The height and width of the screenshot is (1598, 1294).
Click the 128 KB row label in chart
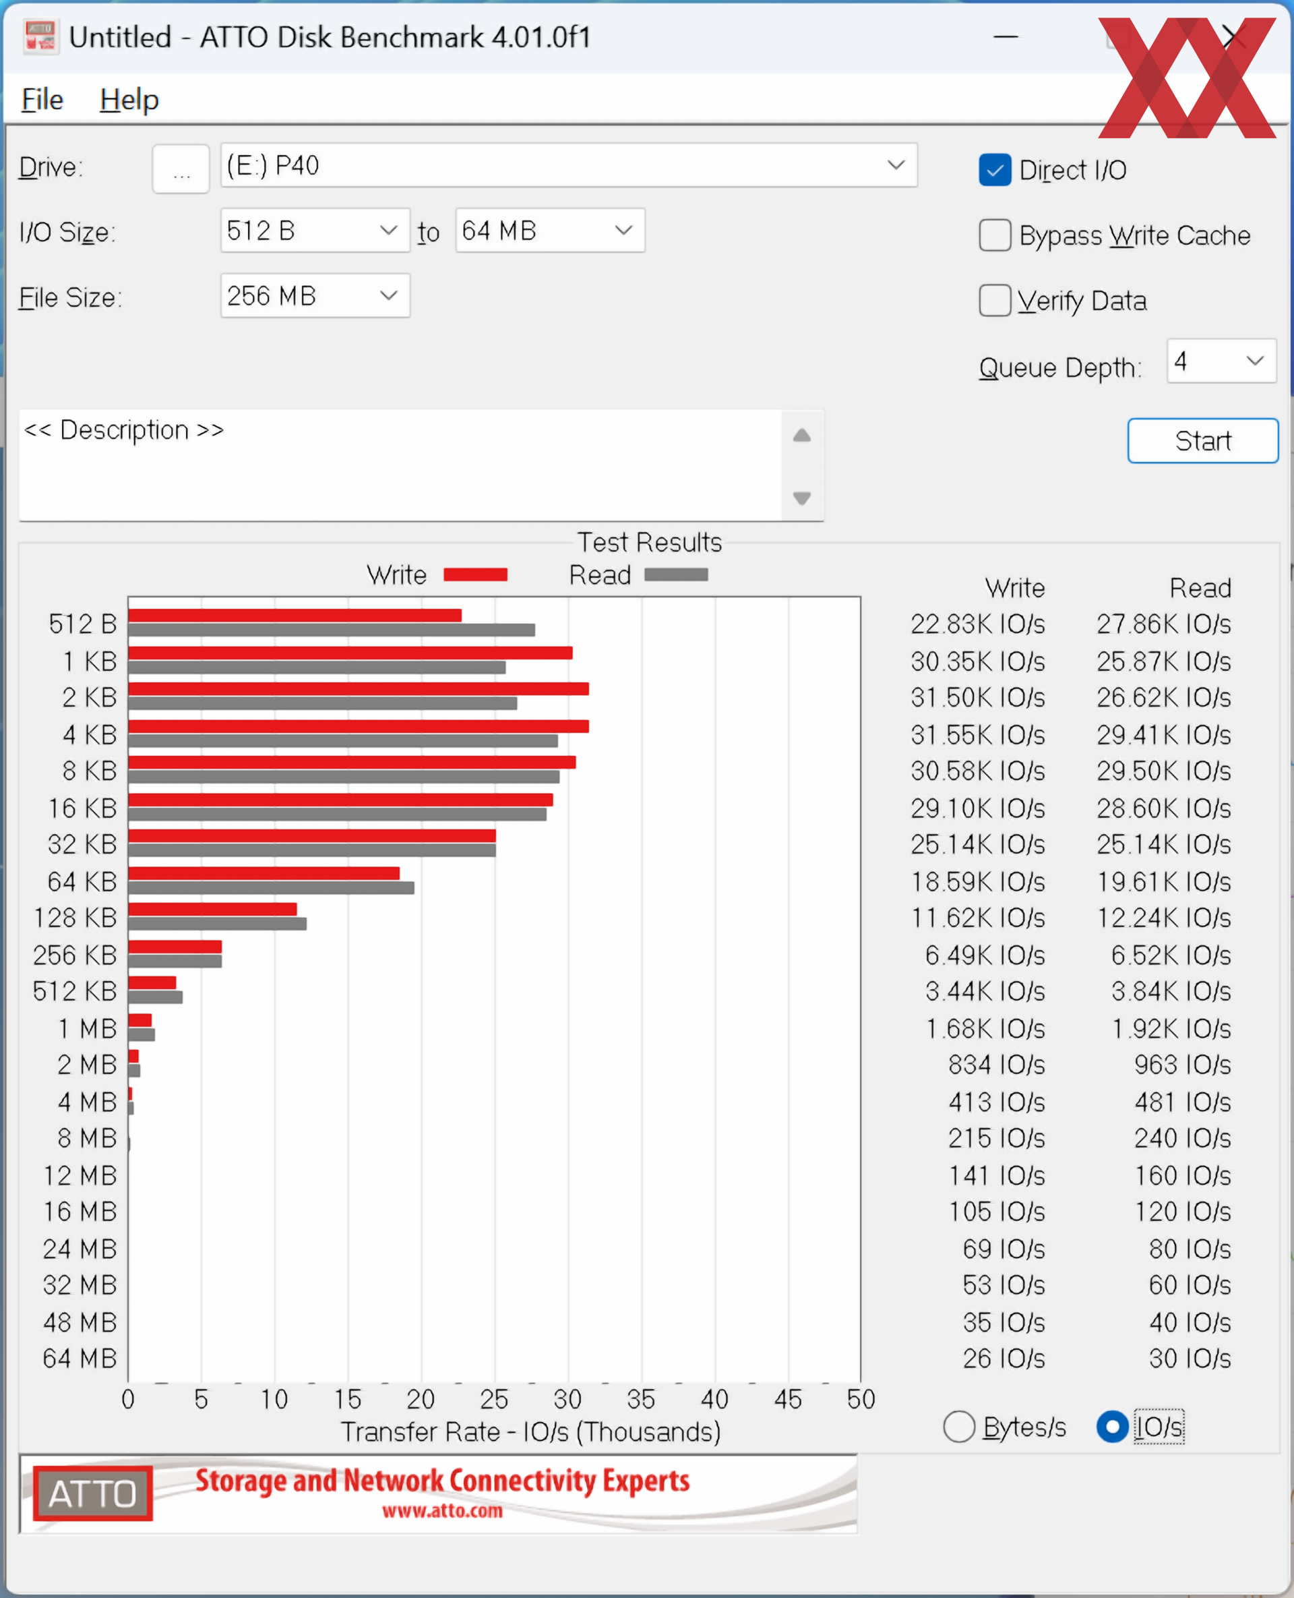[x=75, y=917]
